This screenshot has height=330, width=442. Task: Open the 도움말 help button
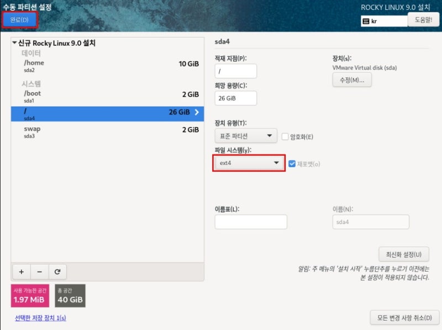(423, 20)
